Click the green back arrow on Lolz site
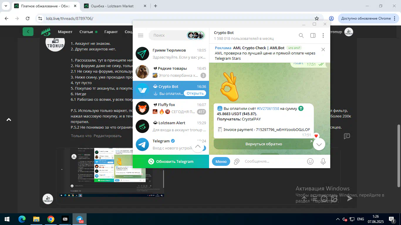The width and height of the screenshot is (401, 225). coord(28,32)
